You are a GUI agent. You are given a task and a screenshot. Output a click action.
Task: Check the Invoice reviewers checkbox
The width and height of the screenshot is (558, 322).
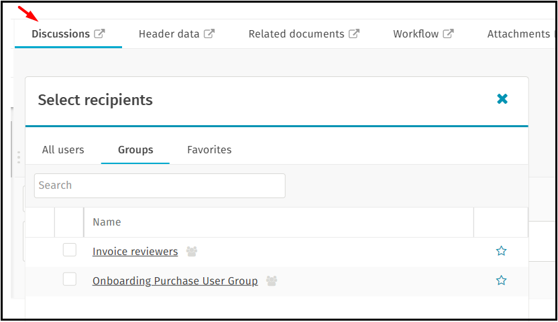coord(70,250)
